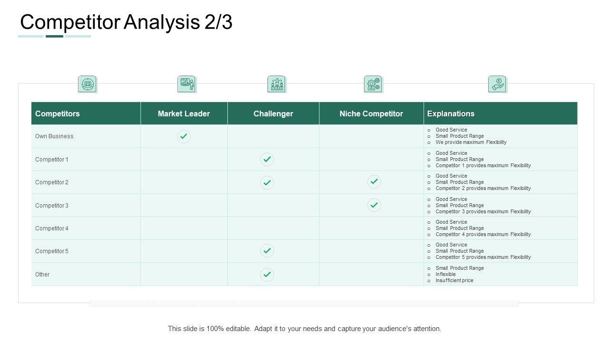Click the Market Leader checkmark for Own Business

tap(184, 137)
